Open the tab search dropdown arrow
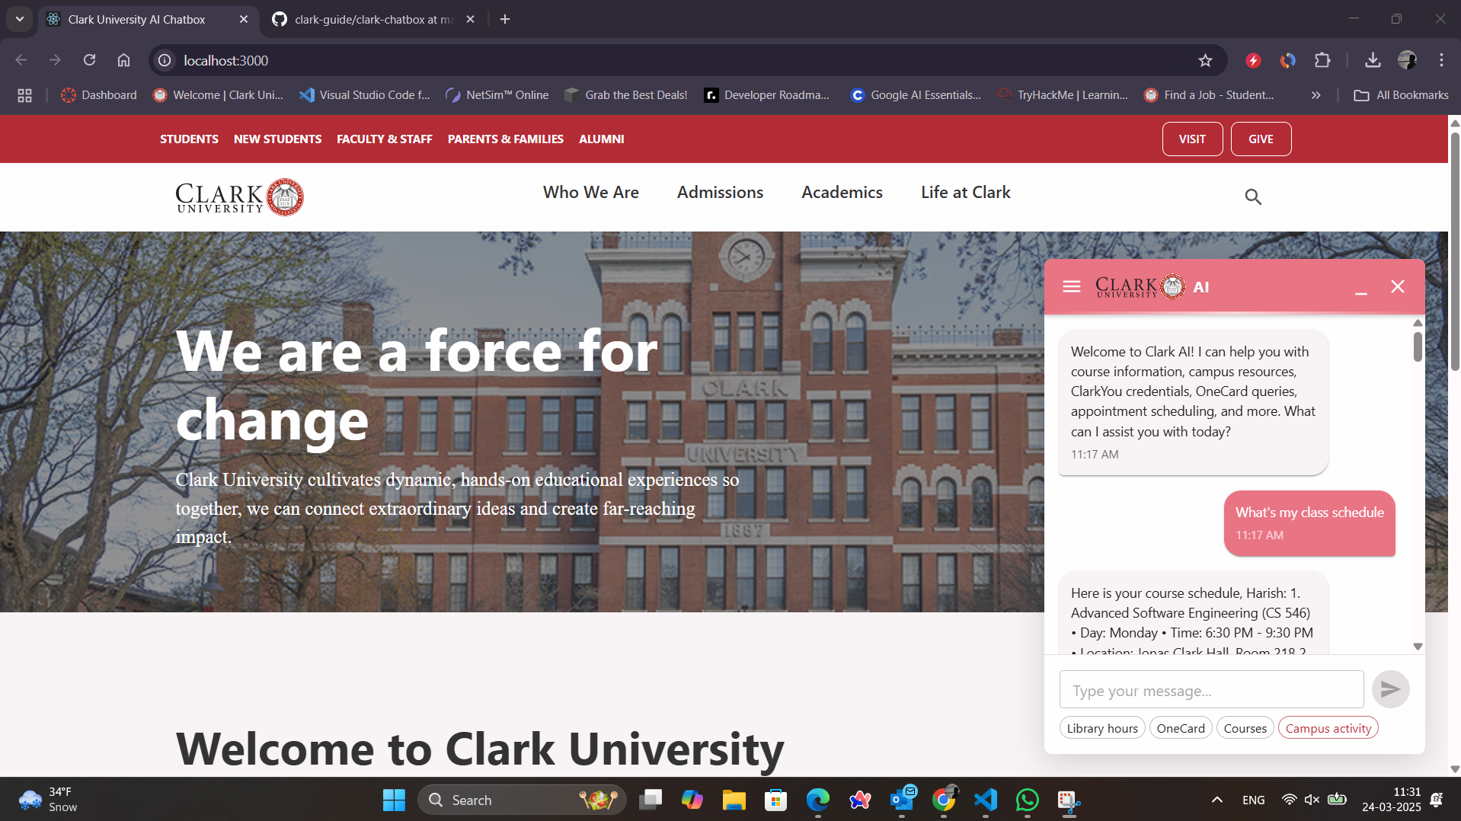Viewport: 1461px width, 821px height. (x=20, y=19)
